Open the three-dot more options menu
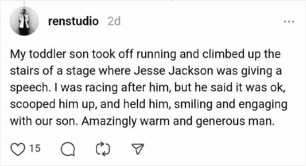Image resolution: width=306 pixels, height=166 pixels. (x=289, y=21)
